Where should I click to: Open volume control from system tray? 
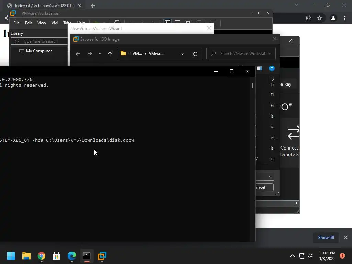pyautogui.click(x=310, y=256)
